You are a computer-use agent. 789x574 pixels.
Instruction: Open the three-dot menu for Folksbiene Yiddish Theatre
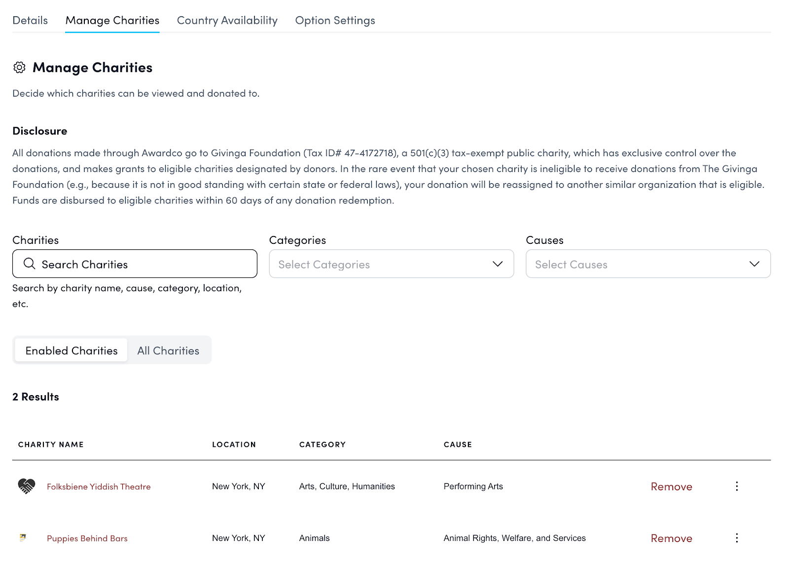pos(737,486)
